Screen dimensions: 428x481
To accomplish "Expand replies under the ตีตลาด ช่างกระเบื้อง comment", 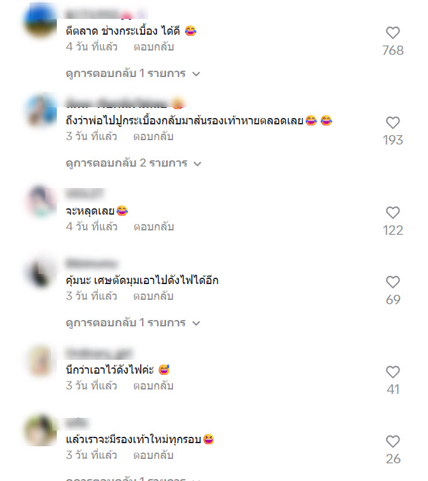I will tap(133, 74).
